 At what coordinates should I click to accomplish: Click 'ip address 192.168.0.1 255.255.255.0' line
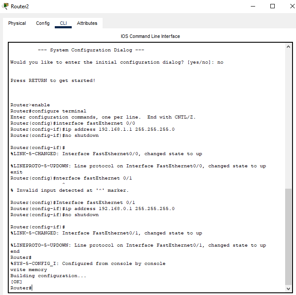(x=93, y=209)
